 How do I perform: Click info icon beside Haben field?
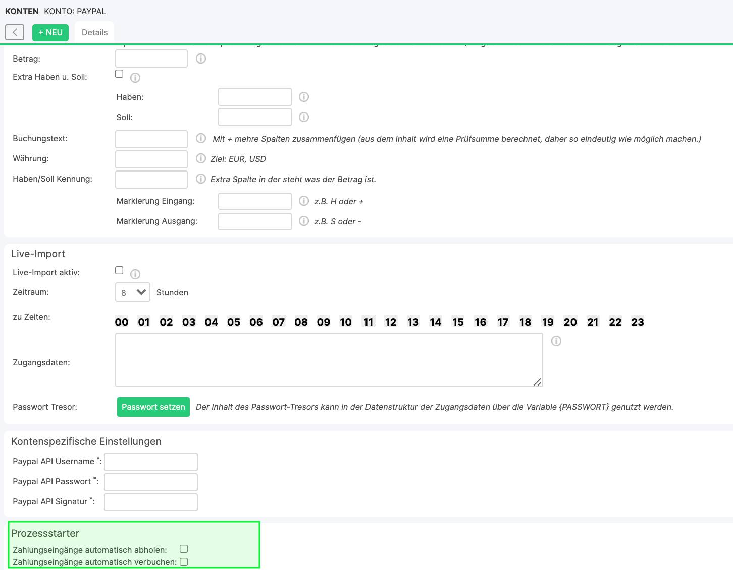pyautogui.click(x=304, y=97)
